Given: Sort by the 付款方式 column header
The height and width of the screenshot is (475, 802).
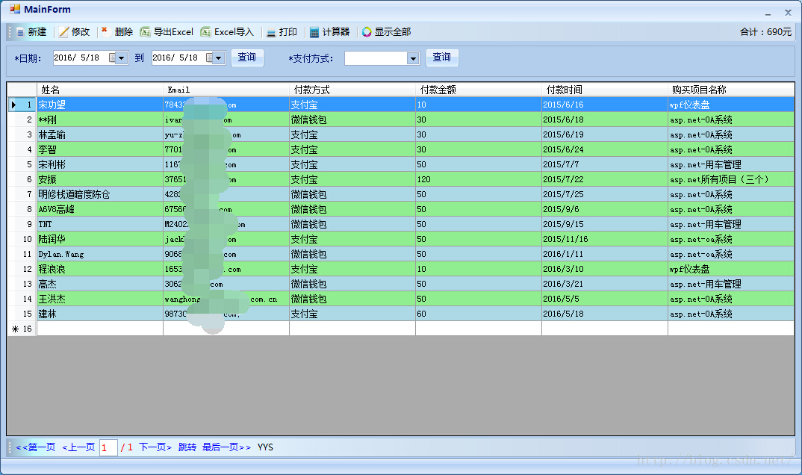Looking at the screenshot, I should (352, 90).
